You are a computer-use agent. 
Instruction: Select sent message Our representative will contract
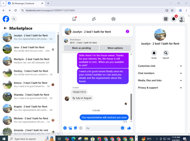[104, 117]
